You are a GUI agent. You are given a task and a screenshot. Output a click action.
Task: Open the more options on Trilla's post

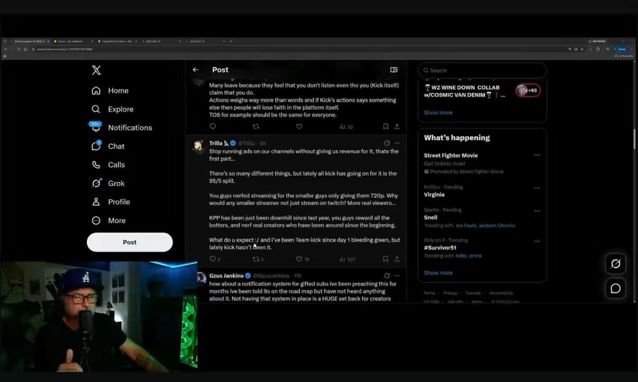click(x=397, y=143)
